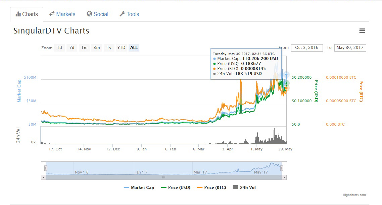This screenshot has height=205, width=382.
Task: Click the navigator left range handle
Action: coord(46,168)
